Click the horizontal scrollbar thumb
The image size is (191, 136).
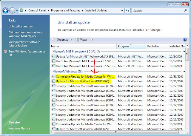pos(116,132)
